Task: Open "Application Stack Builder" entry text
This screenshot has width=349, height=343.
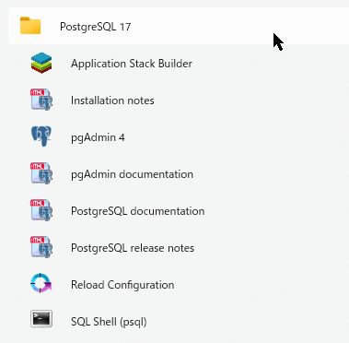Action: 132,64
